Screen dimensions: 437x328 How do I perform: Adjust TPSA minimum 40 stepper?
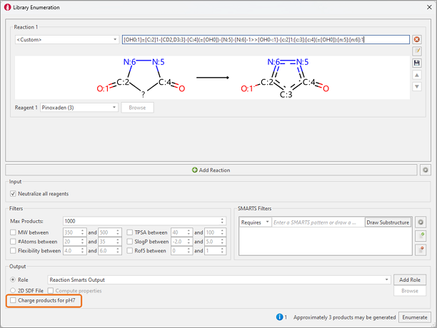click(189, 232)
